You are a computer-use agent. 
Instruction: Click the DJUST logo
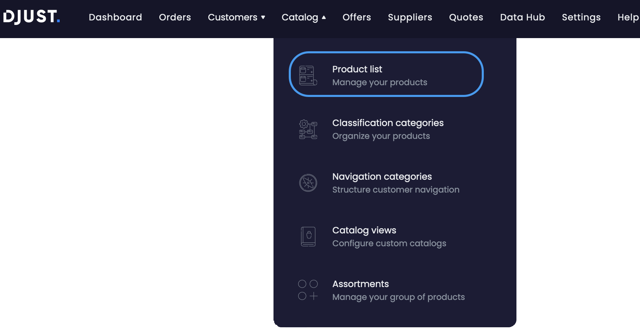point(31,17)
